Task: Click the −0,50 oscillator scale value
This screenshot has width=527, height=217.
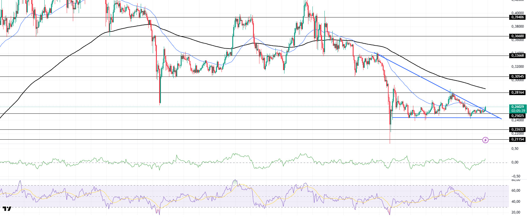Action: [x=516, y=176]
